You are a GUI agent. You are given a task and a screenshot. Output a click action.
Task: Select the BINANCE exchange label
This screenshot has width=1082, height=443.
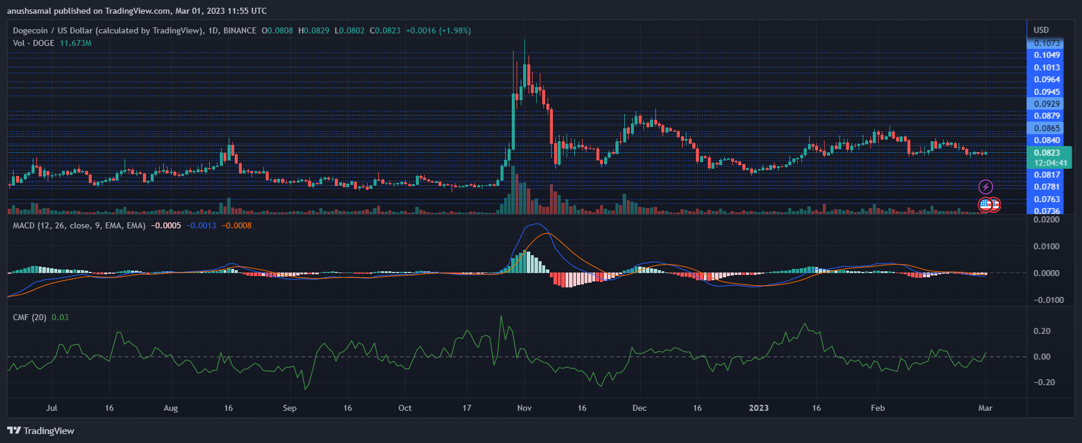pos(240,30)
